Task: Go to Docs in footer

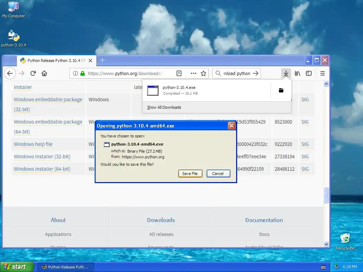Action: tap(264, 234)
